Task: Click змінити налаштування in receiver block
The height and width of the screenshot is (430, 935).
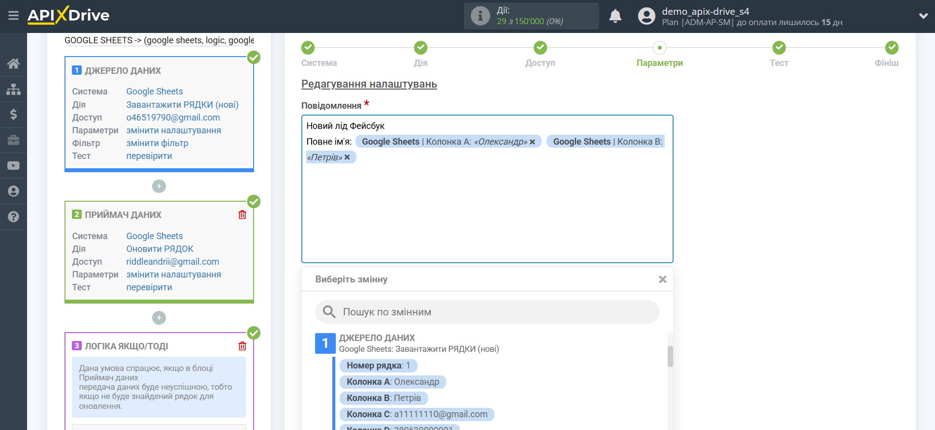Action: pos(173,275)
